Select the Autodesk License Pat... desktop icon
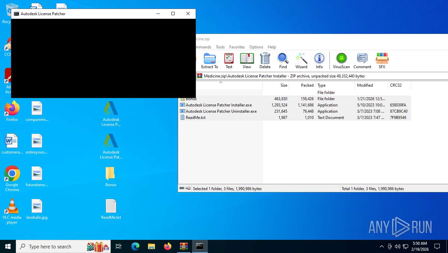 tap(111, 146)
